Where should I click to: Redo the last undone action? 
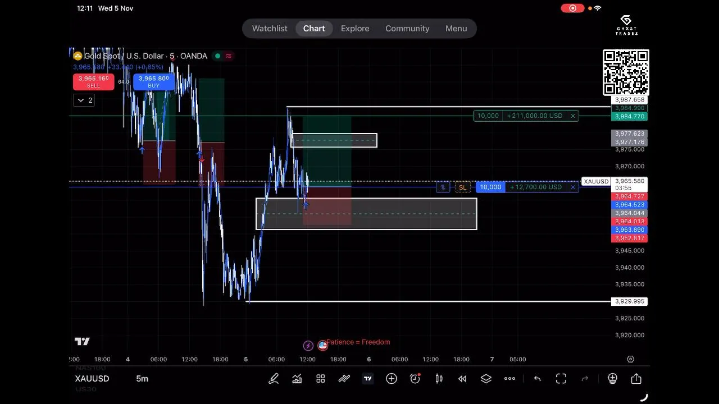tap(585, 379)
